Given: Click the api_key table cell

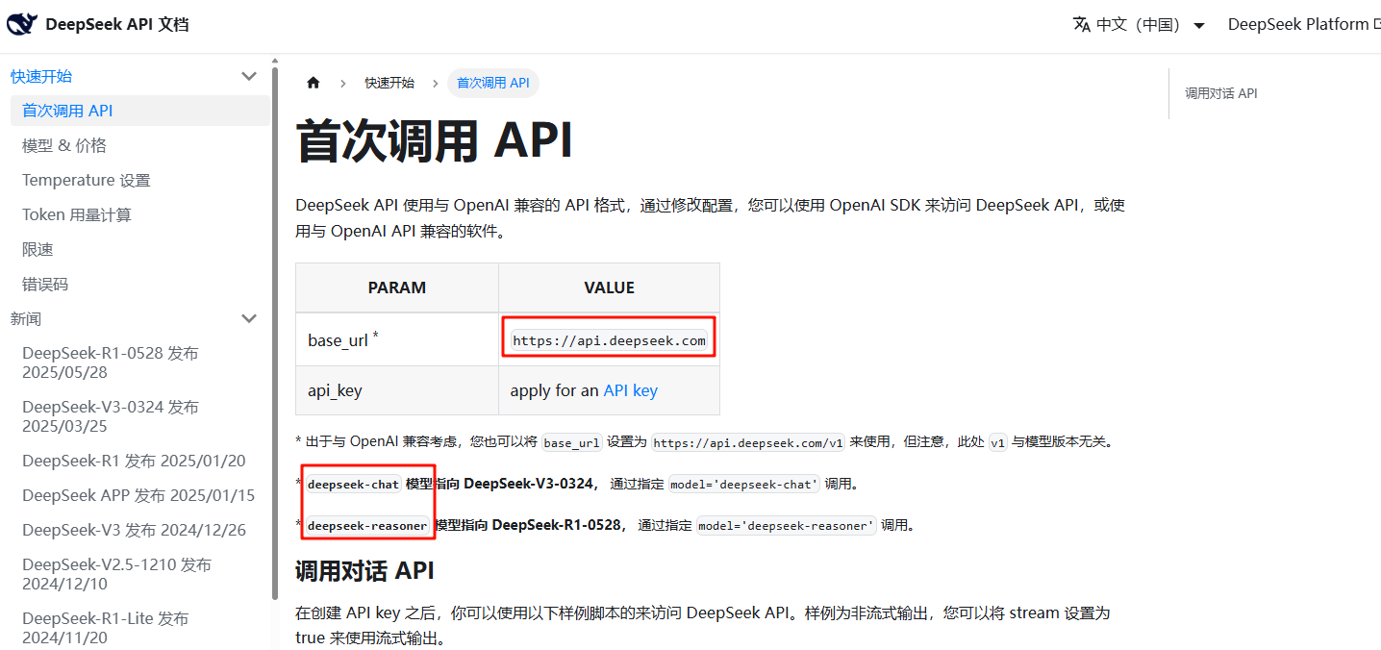Looking at the screenshot, I should [397, 390].
